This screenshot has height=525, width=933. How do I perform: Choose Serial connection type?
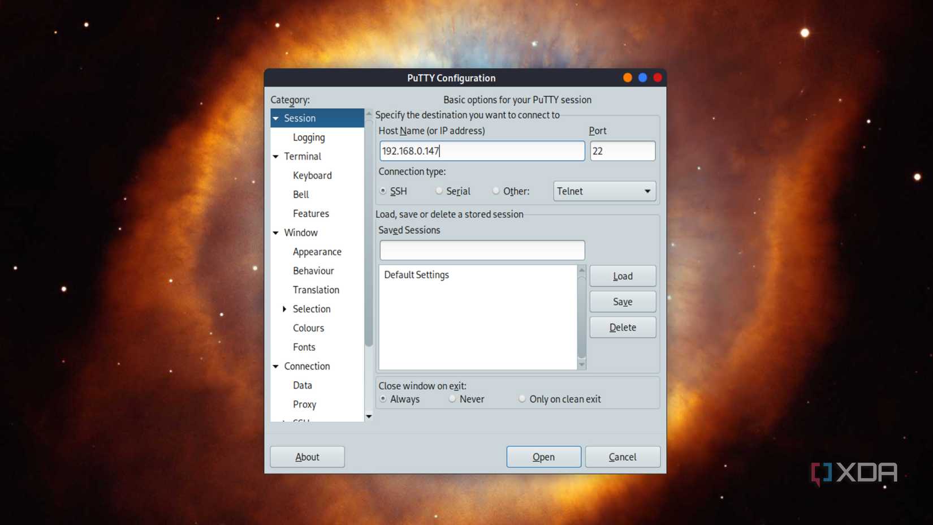pos(439,191)
